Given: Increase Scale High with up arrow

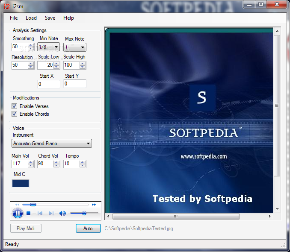Looking at the screenshot, I should tap(83, 64).
